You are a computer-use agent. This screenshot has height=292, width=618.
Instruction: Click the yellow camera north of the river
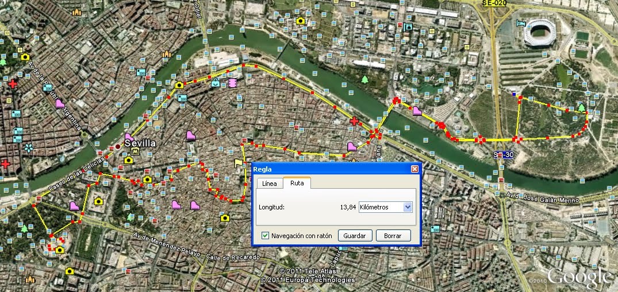pyautogui.click(x=301, y=21)
